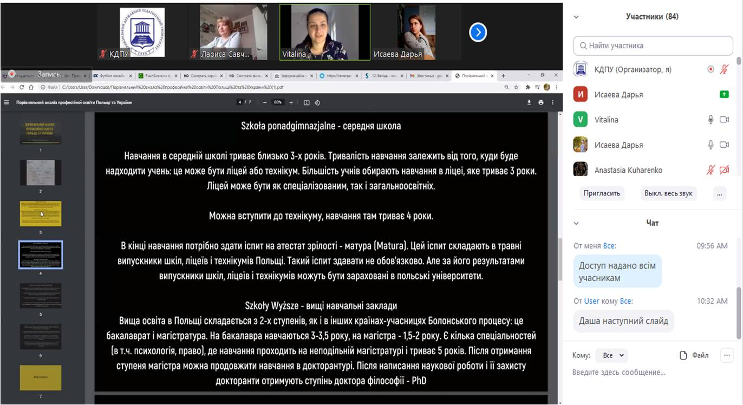Attach a file via Файл in chat
Image resolution: width=743 pixels, height=405 pixels.
tap(694, 355)
